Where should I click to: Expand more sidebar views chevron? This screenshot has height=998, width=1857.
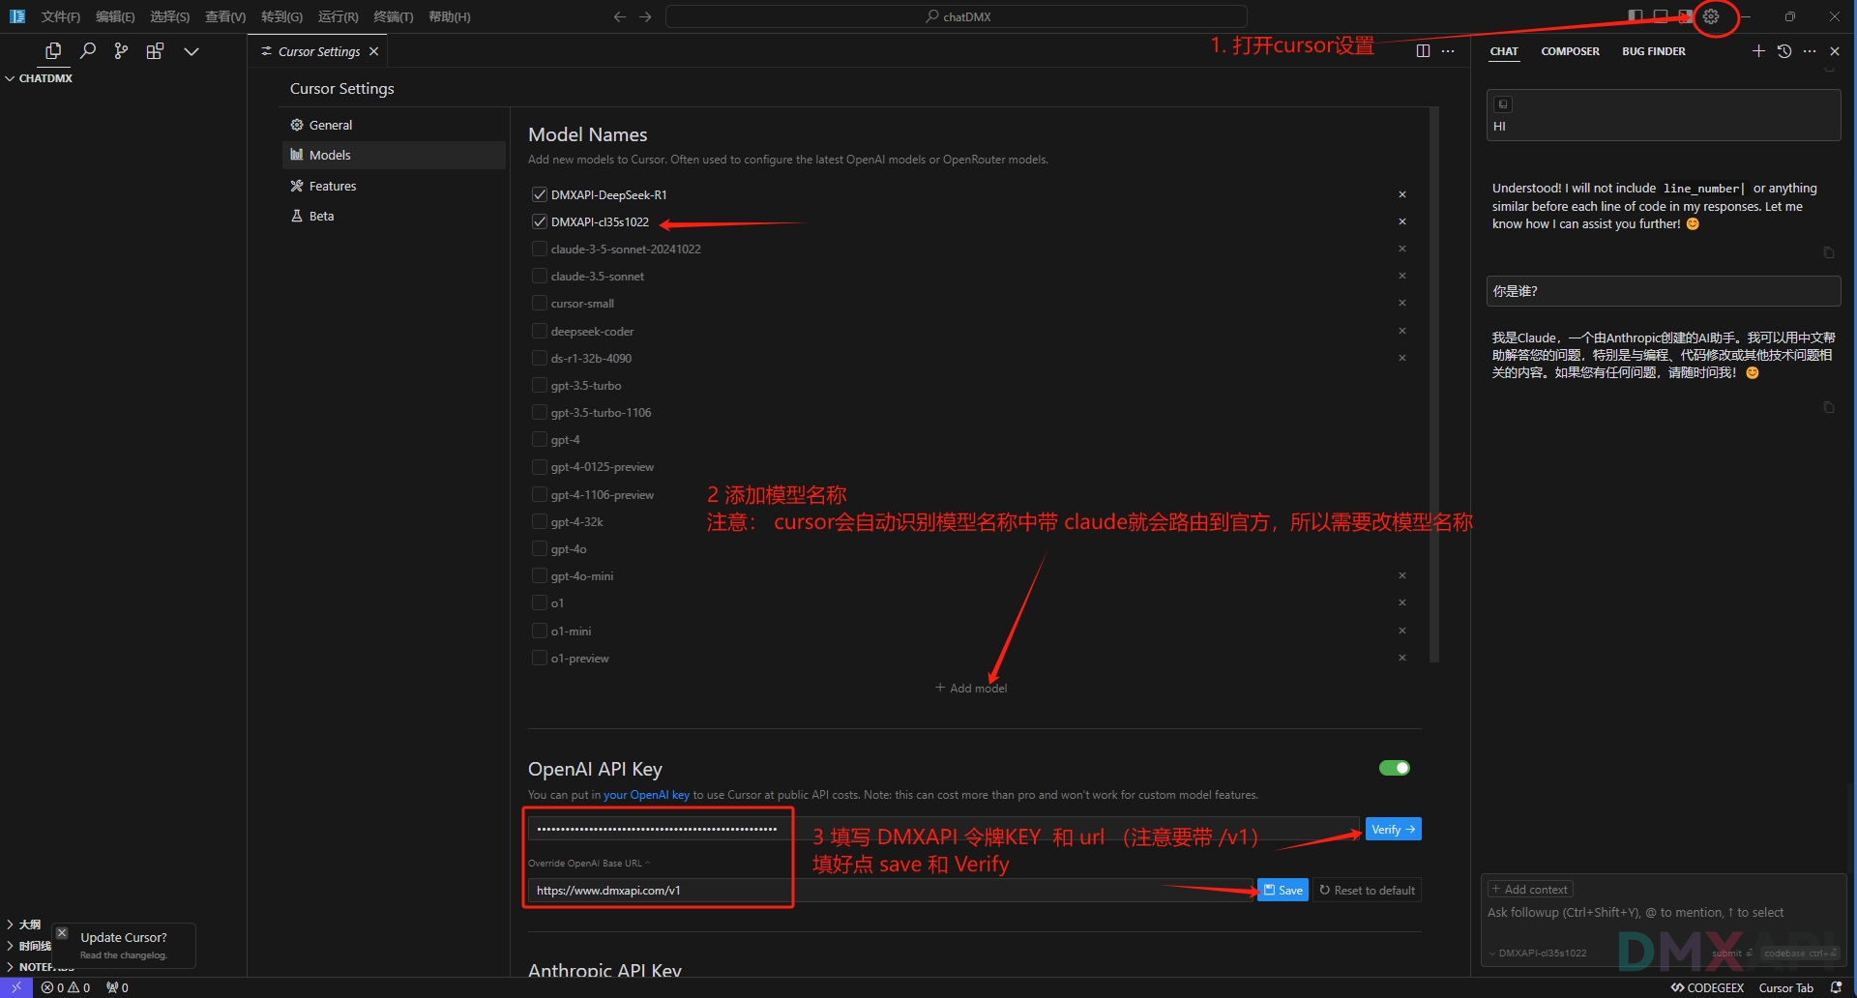pos(192,51)
